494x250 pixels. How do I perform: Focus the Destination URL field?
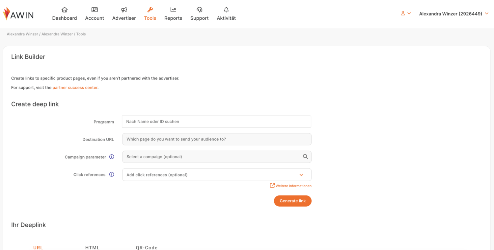pos(217,139)
